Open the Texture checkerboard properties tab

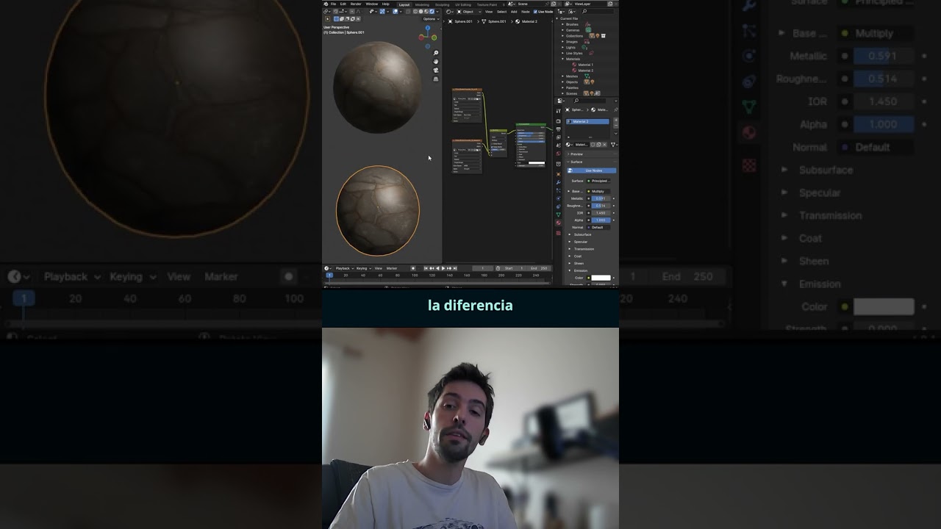[558, 233]
